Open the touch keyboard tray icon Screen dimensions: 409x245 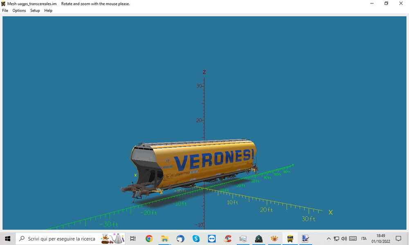(x=353, y=238)
